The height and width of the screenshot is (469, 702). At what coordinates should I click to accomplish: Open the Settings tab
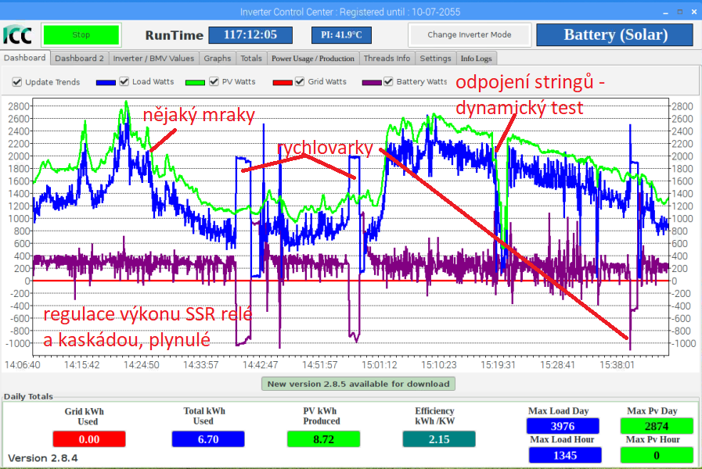(435, 59)
